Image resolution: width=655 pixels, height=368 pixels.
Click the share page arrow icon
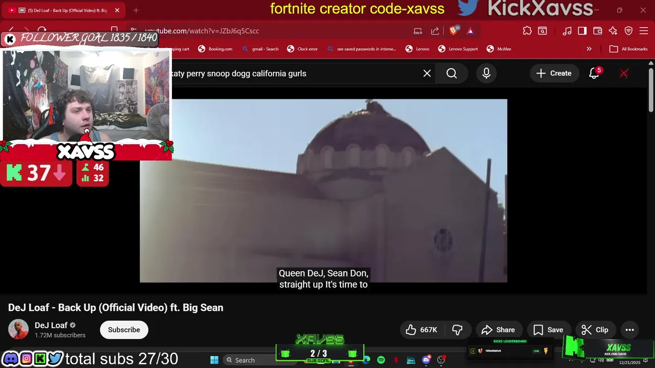coord(435,31)
